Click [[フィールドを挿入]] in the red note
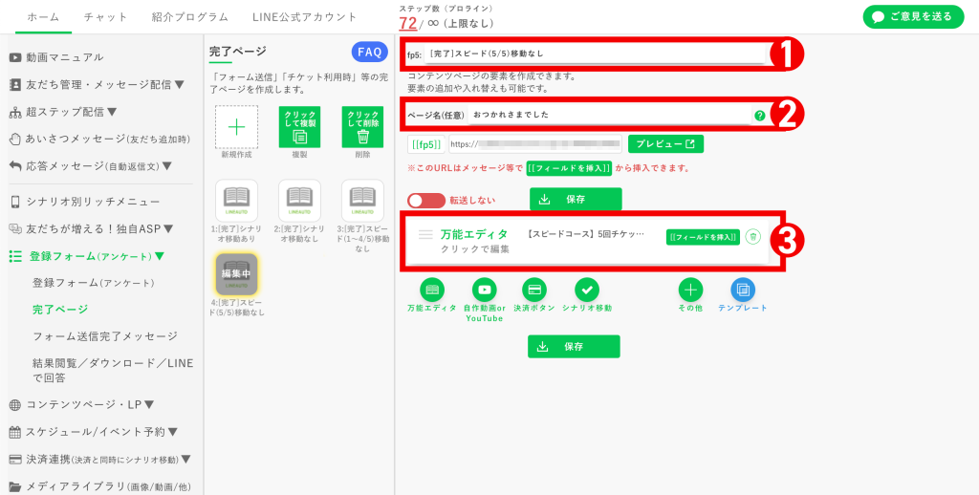 click(569, 168)
